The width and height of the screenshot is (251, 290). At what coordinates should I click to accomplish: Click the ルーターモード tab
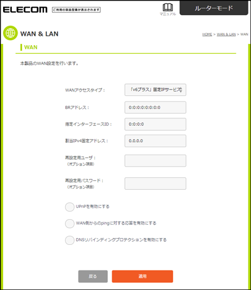(x=214, y=8)
